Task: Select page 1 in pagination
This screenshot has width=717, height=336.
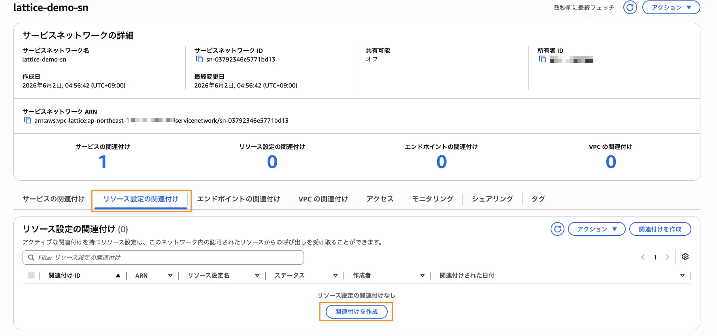Action: (655, 257)
